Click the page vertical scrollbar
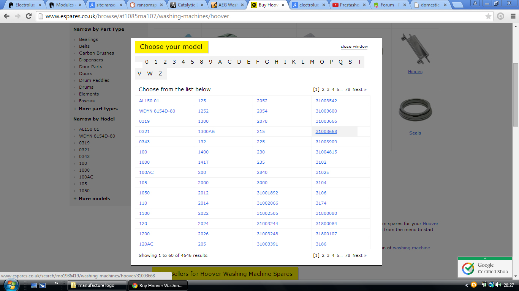This screenshot has width=519, height=291. coord(516,95)
